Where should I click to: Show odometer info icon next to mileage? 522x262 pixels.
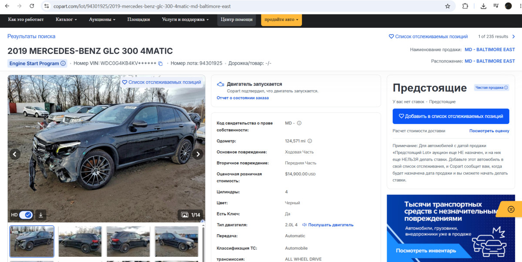pos(310,141)
